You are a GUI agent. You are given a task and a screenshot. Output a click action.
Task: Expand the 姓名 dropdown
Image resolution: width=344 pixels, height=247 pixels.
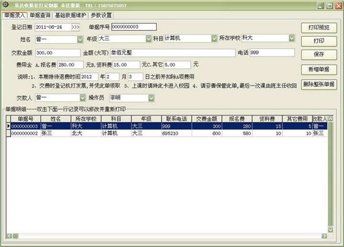tap(80, 40)
